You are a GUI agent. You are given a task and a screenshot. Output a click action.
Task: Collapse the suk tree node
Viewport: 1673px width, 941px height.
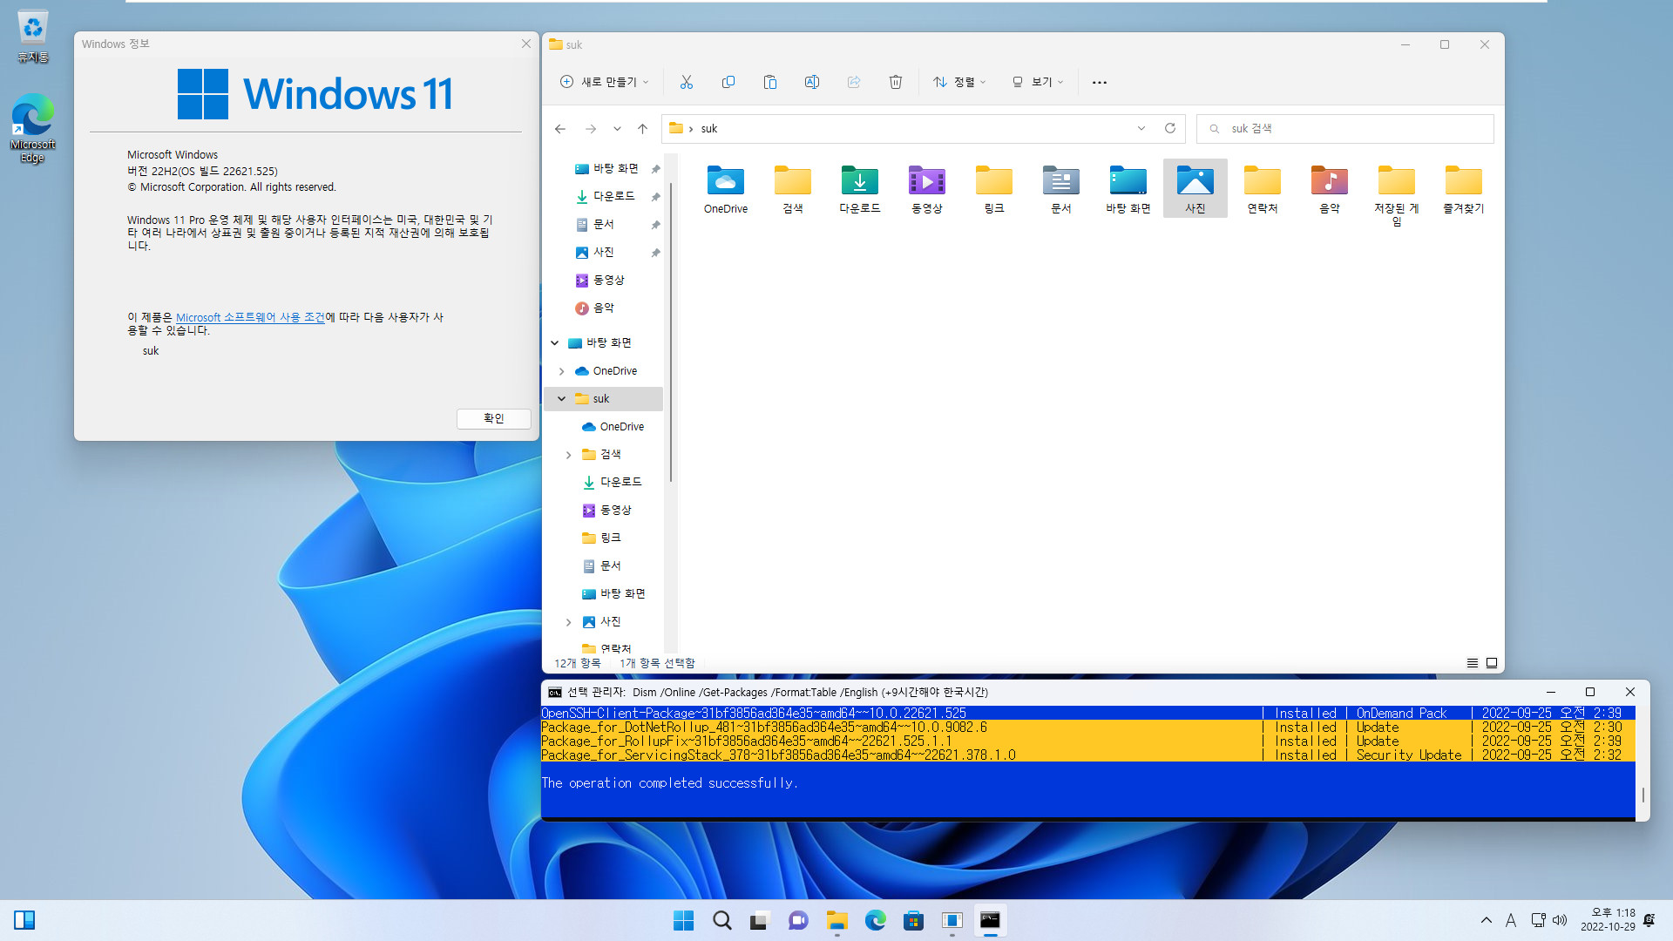pyautogui.click(x=562, y=399)
